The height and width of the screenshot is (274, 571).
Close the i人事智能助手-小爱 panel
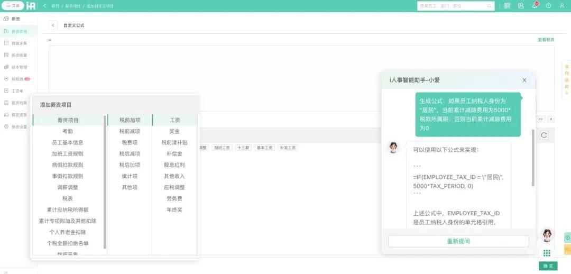click(x=524, y=80)
